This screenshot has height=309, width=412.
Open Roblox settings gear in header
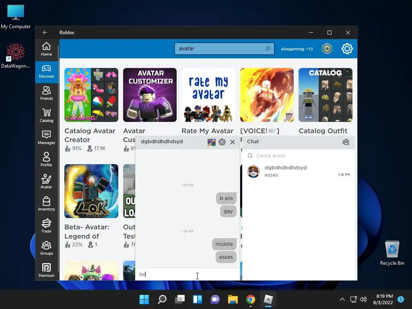347,49
